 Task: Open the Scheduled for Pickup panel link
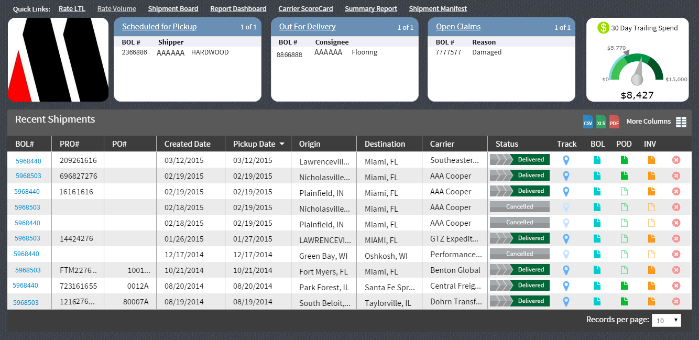[159, 27]
